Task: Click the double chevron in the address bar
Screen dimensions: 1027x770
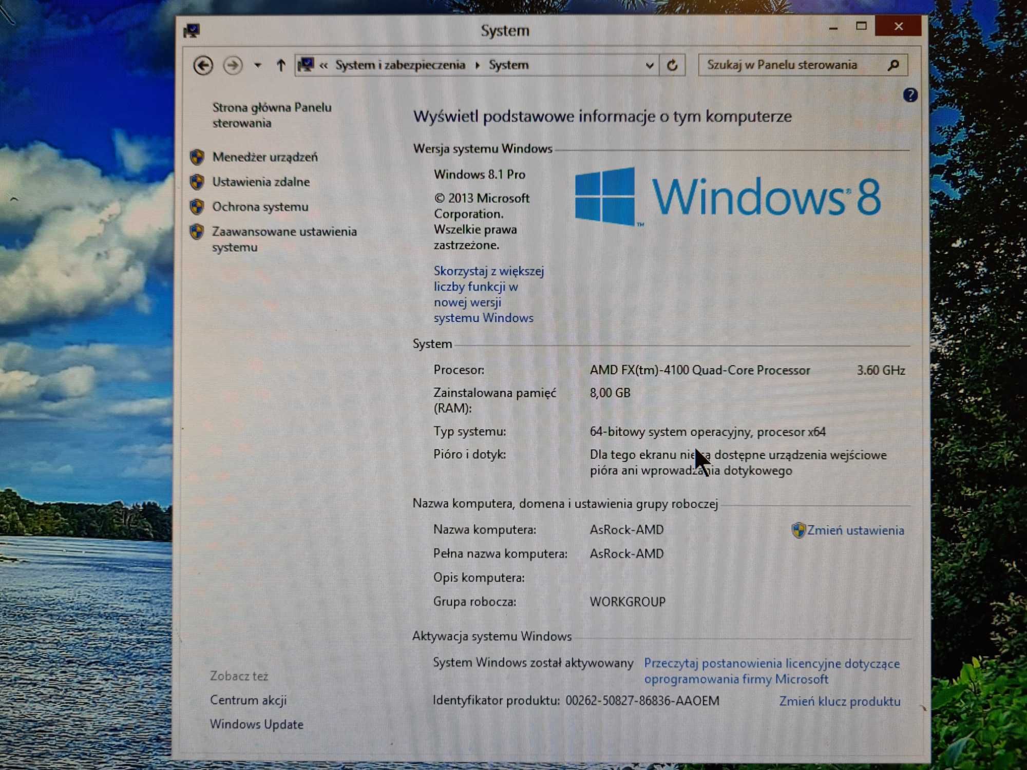Action: (x=324, y=66)
